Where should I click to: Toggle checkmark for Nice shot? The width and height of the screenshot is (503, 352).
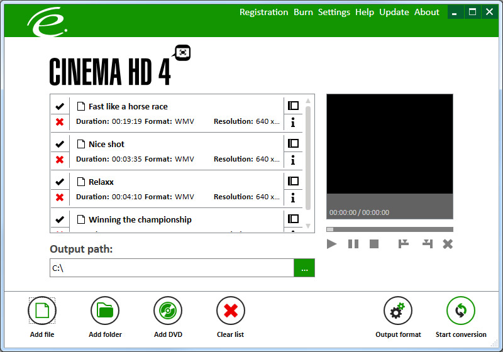point(60,144)
